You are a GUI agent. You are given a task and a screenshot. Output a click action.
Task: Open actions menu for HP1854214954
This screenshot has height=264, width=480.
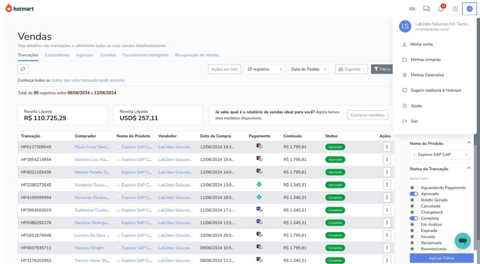pyautogui.click(x=387, y=160)
